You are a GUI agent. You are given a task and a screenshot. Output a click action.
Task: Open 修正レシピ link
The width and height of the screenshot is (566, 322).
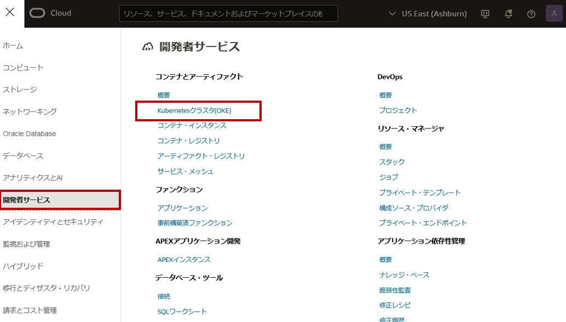tap(395, 305)
